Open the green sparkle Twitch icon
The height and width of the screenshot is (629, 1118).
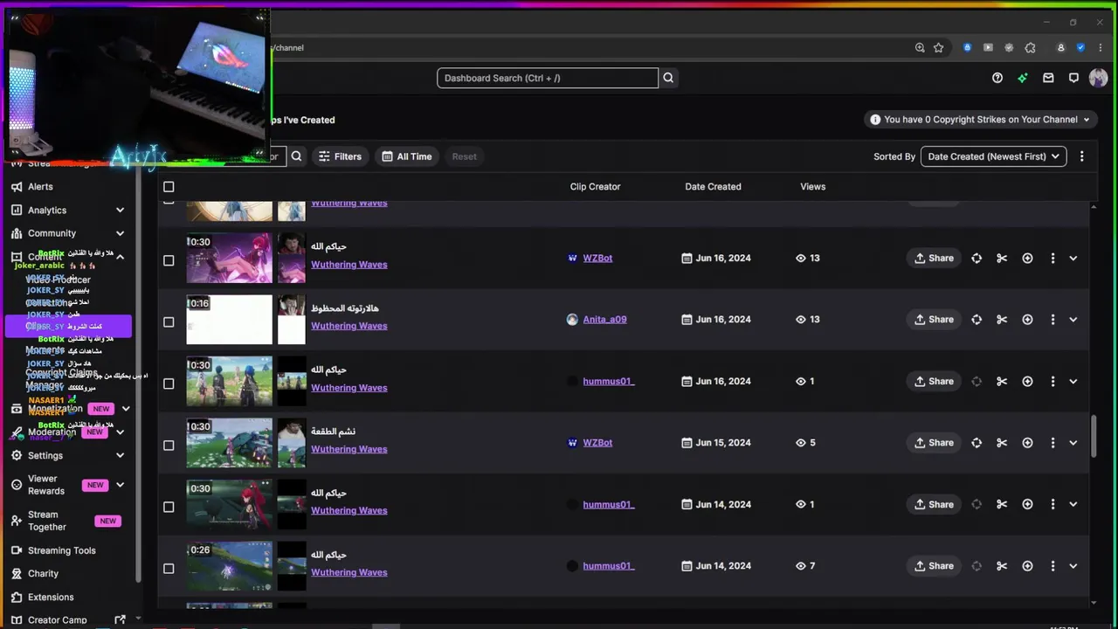[x=1023, y=78]
